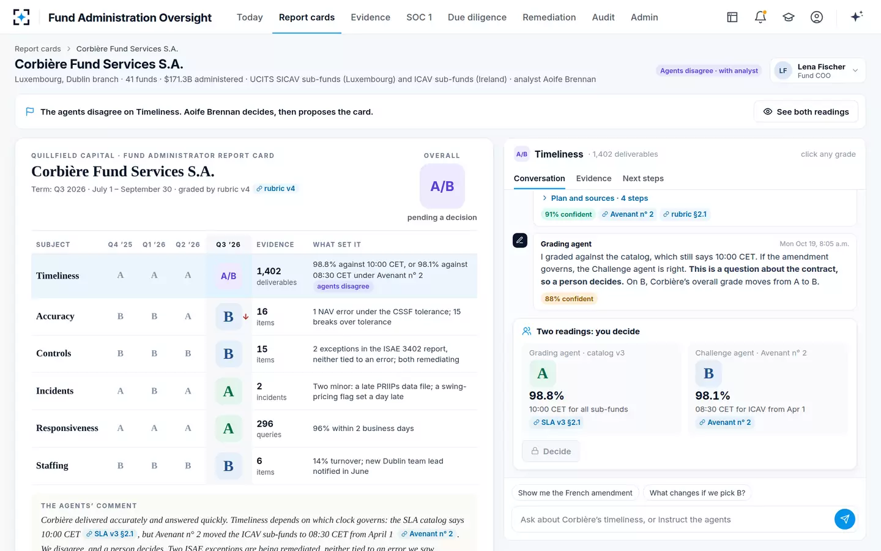The height and width of the screenshot is (551, 881).
Task: Click the Report cards breadcrumb link
Action: click(38, 49)
